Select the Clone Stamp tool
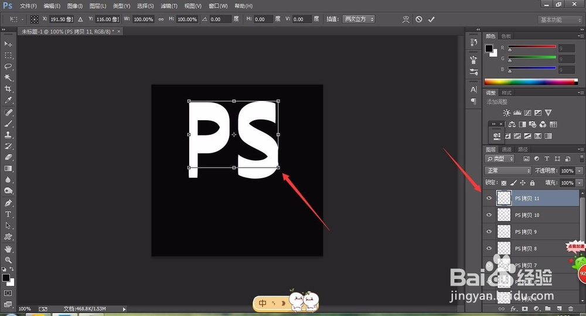This screenshot has height=316, width=586. click(x=8, y=135)
